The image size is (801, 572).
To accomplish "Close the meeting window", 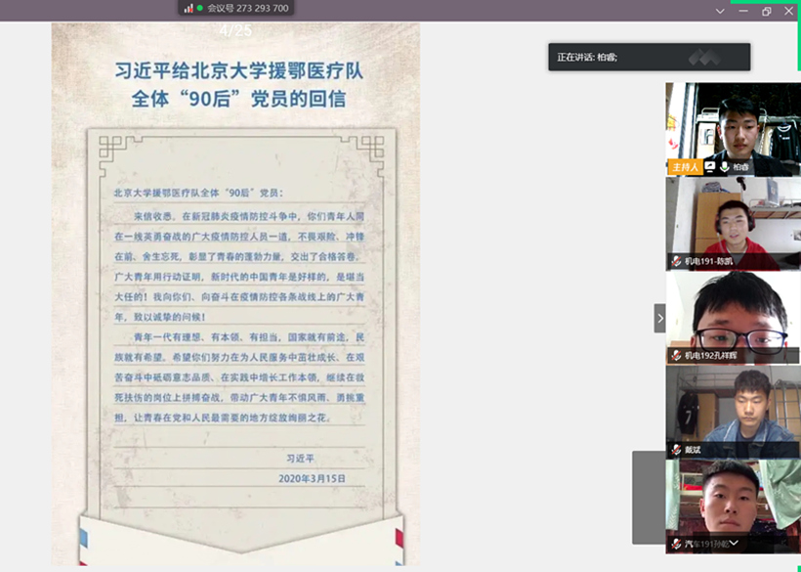I will click(788, 11).
